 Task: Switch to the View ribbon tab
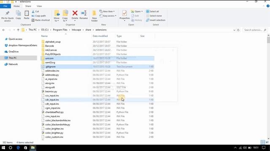39,6
